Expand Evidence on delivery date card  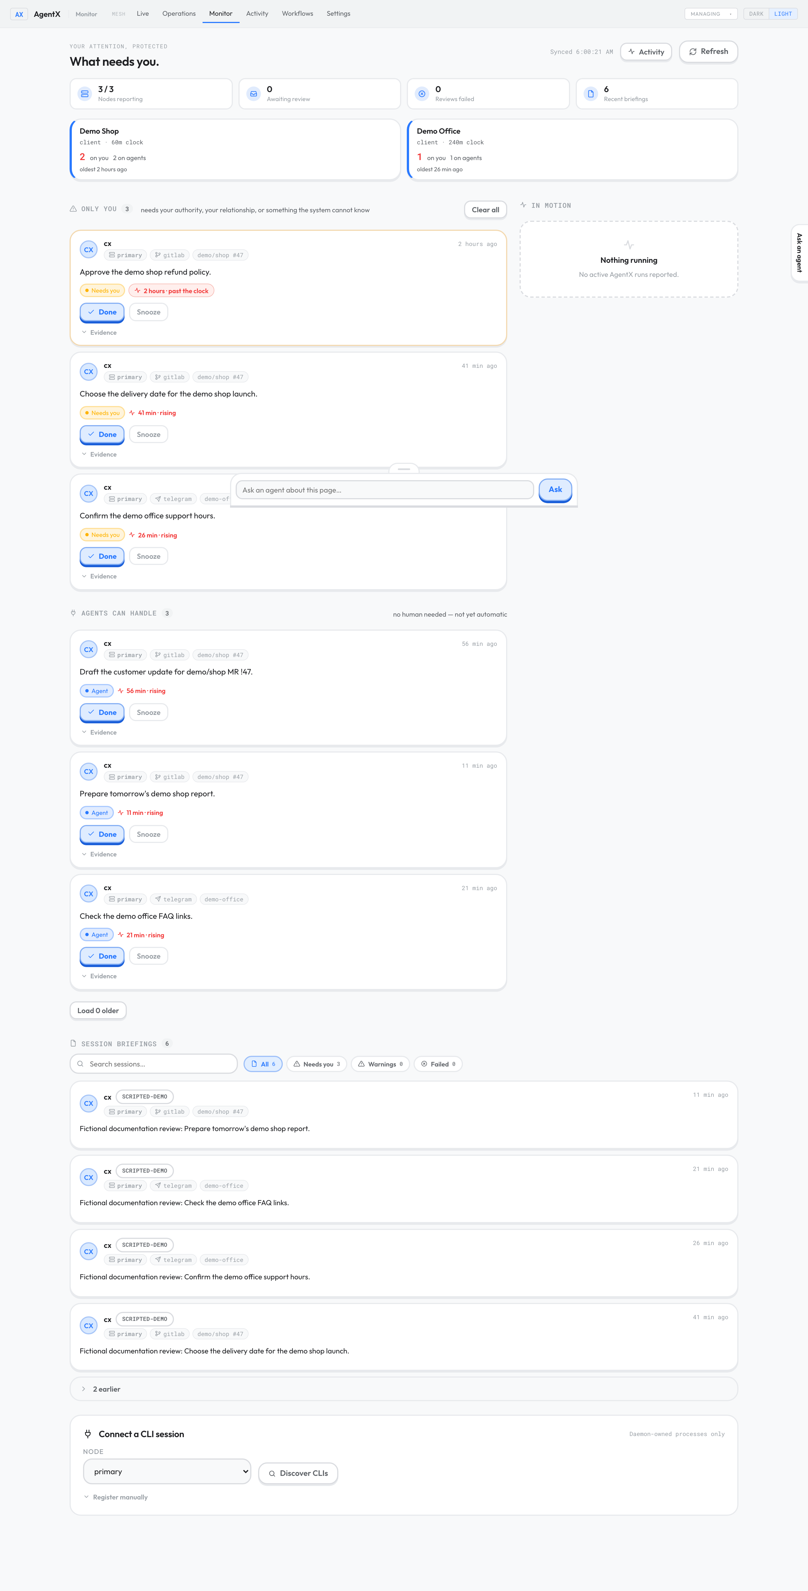coord(99,455)
